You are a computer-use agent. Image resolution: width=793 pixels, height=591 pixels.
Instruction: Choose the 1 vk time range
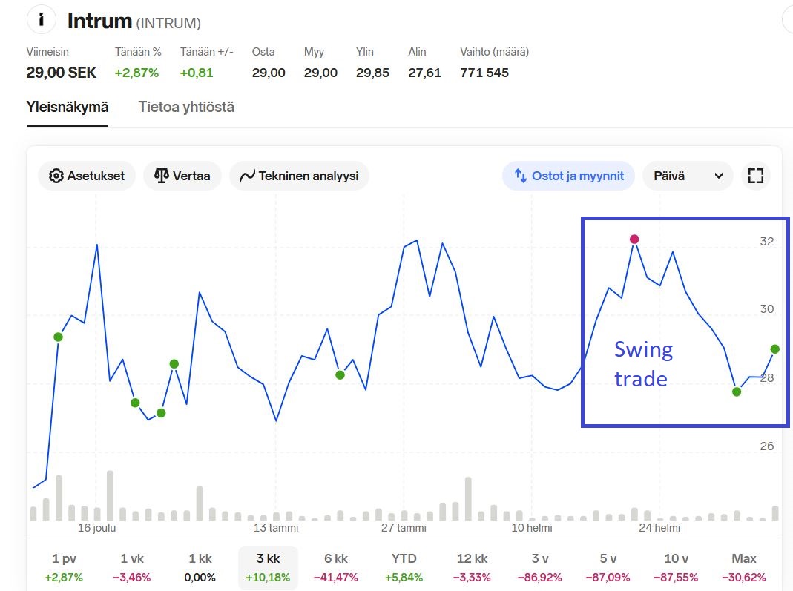[135, 567]
